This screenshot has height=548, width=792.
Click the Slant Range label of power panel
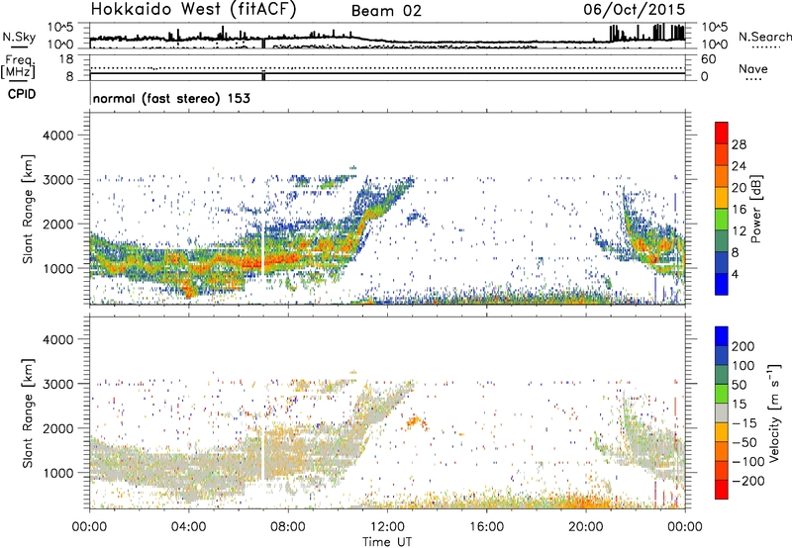tap(28, 209)
